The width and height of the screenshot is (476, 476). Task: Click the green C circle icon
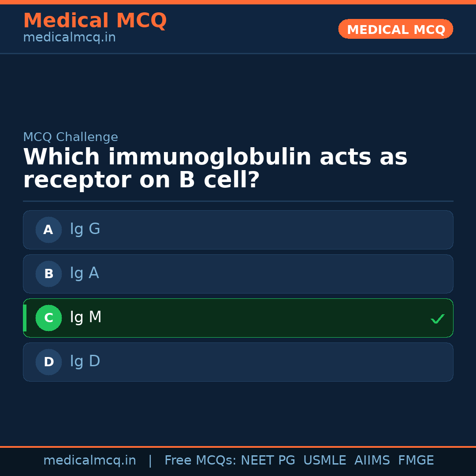pyautogui.click(x=48, y=318)
